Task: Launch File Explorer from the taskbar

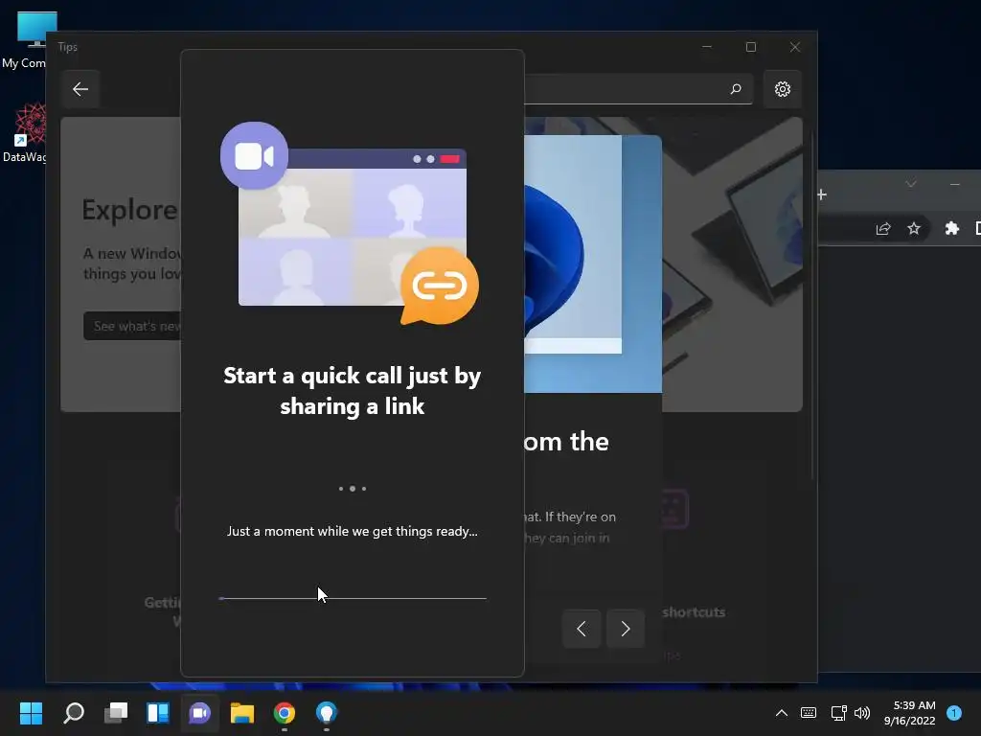Action: 242,713
